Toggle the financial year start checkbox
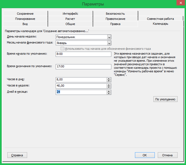This screenshot has width=186, height=165. [x=63, y=49]
